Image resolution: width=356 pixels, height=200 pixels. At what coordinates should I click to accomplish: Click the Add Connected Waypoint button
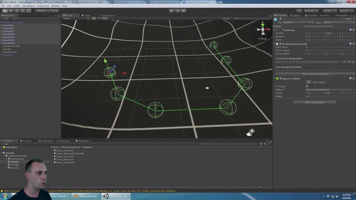click(x=315, y=74)
